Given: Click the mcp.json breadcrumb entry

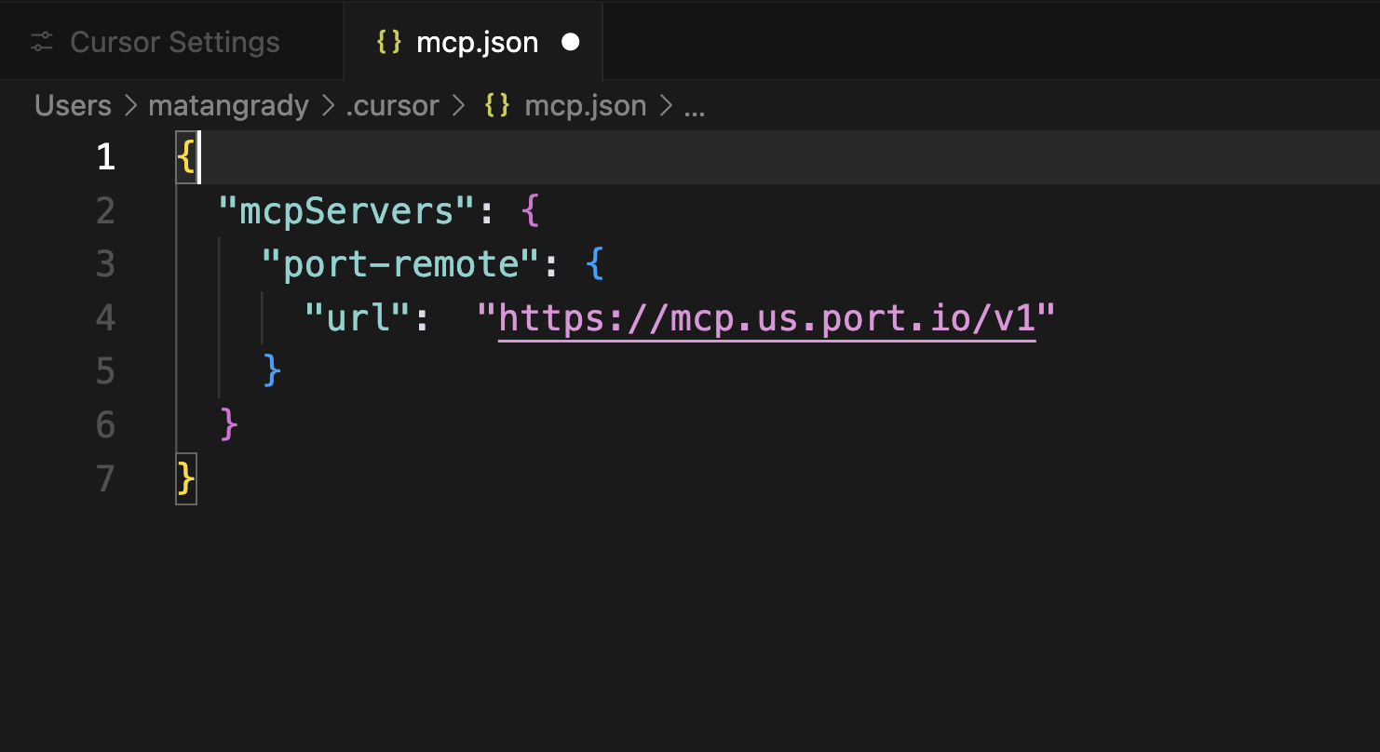Looking at the screenshot, I should click(x=586, y=105).
